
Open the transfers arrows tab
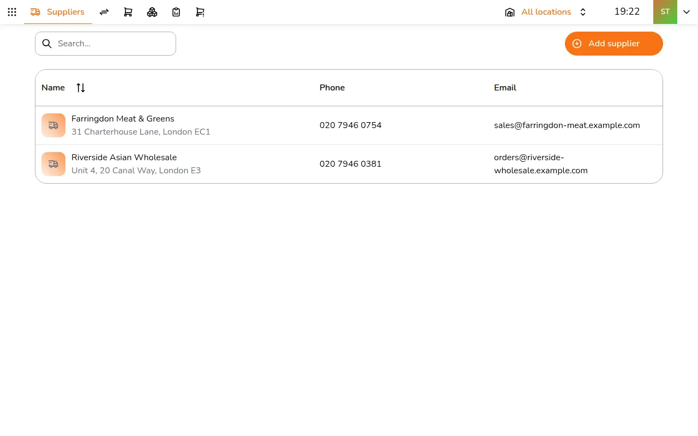point(104,12)
